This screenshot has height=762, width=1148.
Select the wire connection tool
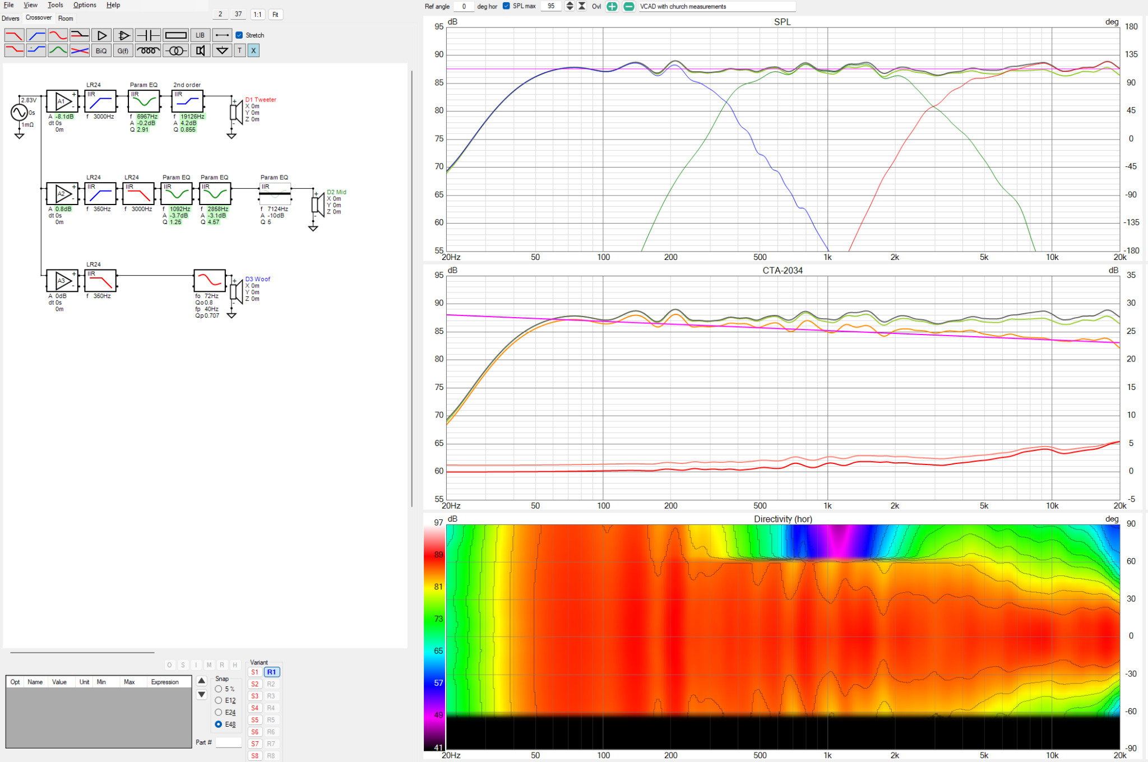coord(222,35)
